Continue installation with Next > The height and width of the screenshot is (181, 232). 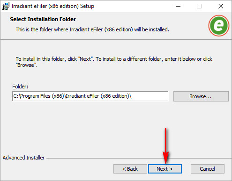coord(165,169)
